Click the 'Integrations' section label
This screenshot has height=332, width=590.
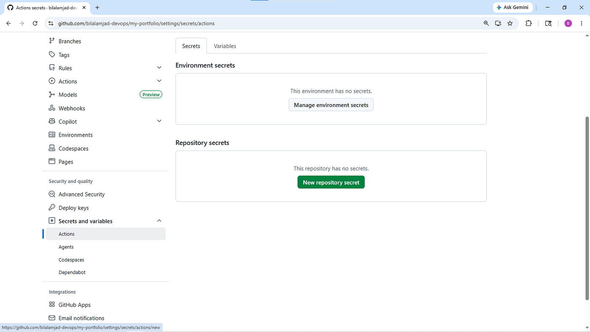(62, 292)
